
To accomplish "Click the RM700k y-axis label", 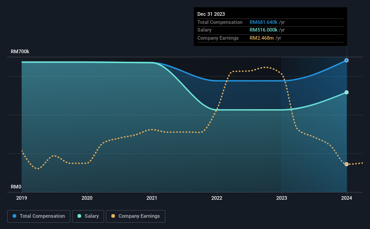I will pyautogui.click(x=20, y=51).
